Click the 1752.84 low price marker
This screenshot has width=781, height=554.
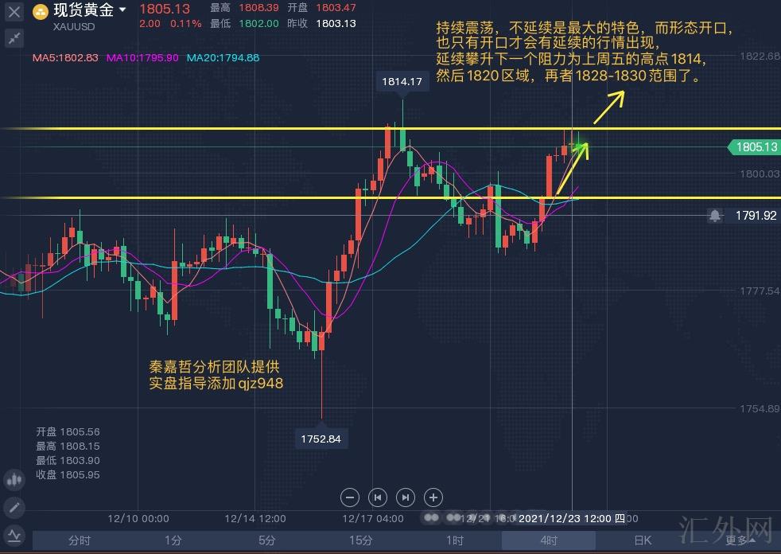321,439
